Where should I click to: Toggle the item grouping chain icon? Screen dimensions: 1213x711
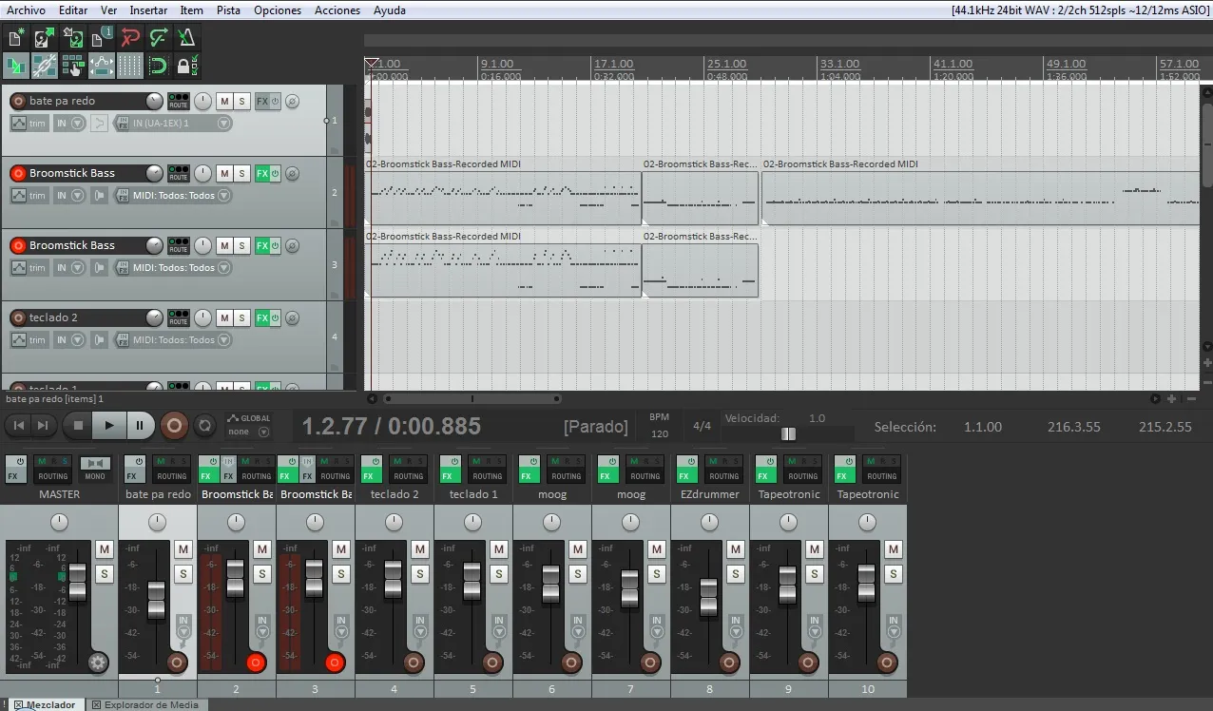point(44,66)
